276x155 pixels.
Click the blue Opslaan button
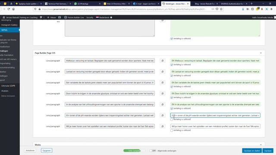tap(268, 151)
